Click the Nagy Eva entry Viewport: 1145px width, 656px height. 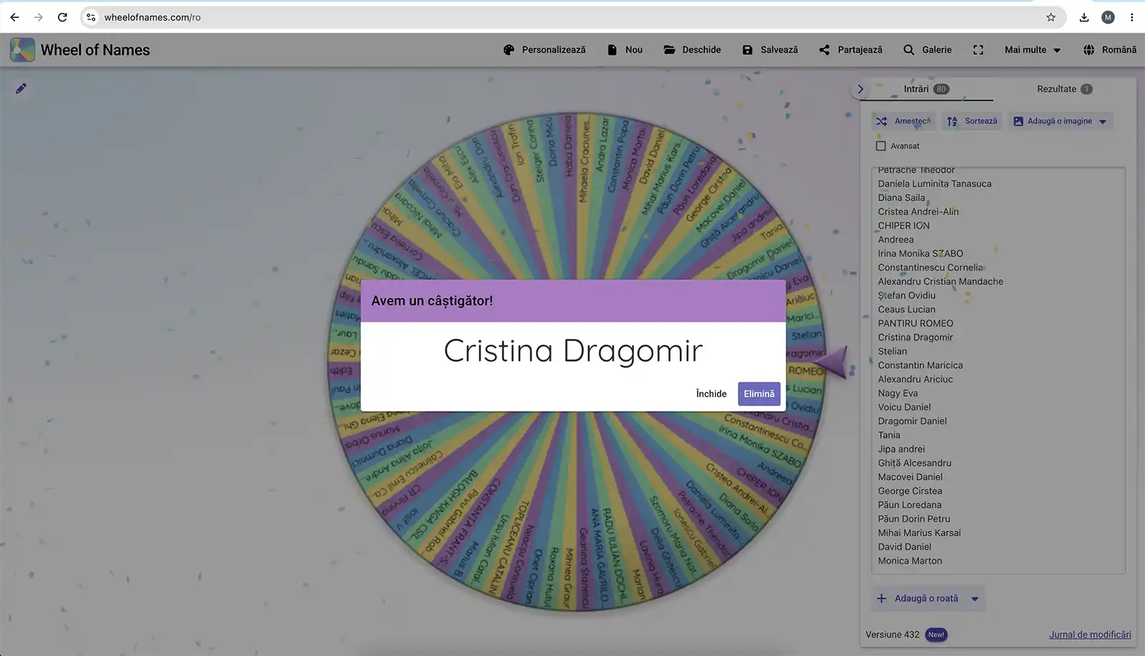(898, 393)
